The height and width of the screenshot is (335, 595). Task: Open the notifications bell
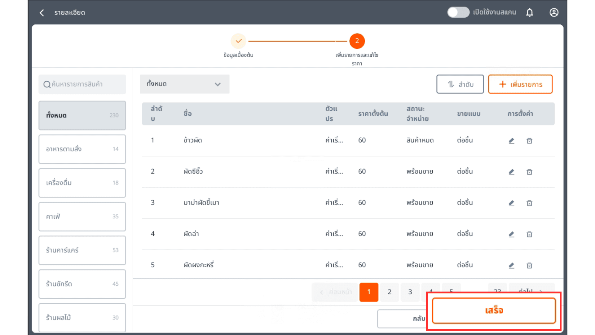[530, 12]
